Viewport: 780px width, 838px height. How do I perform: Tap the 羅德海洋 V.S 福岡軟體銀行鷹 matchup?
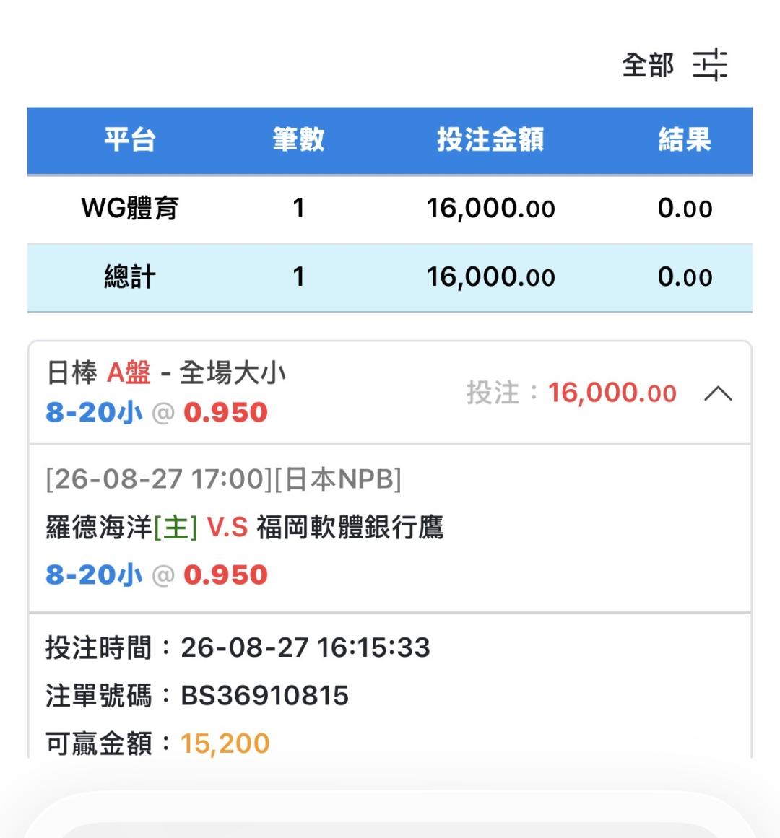[x=245, y=528]
